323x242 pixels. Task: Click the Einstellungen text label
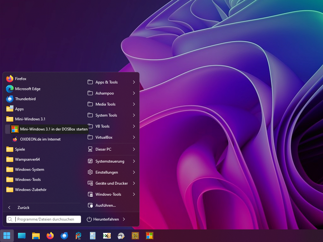107,172
